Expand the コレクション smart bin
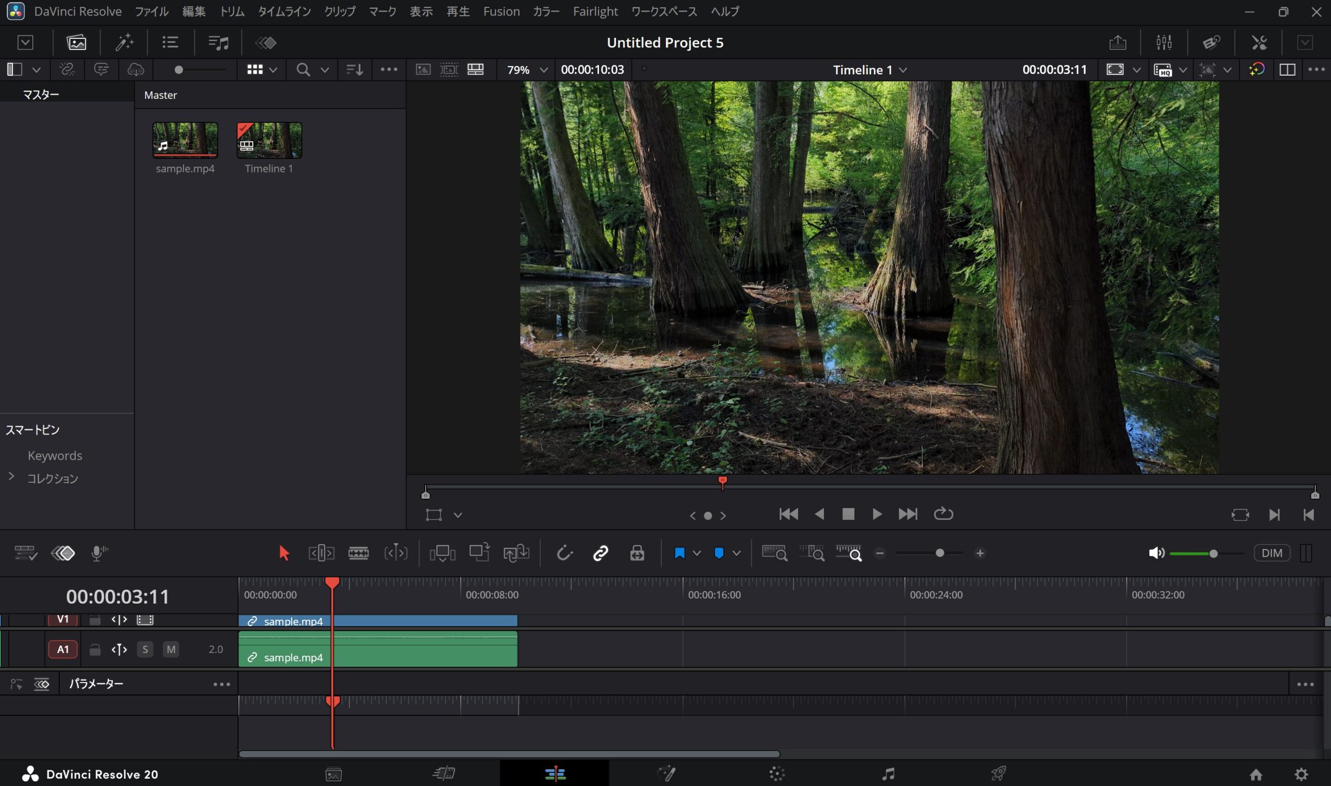The height and width of the screenshot is (786, 1331). click(x=11, y=477)
